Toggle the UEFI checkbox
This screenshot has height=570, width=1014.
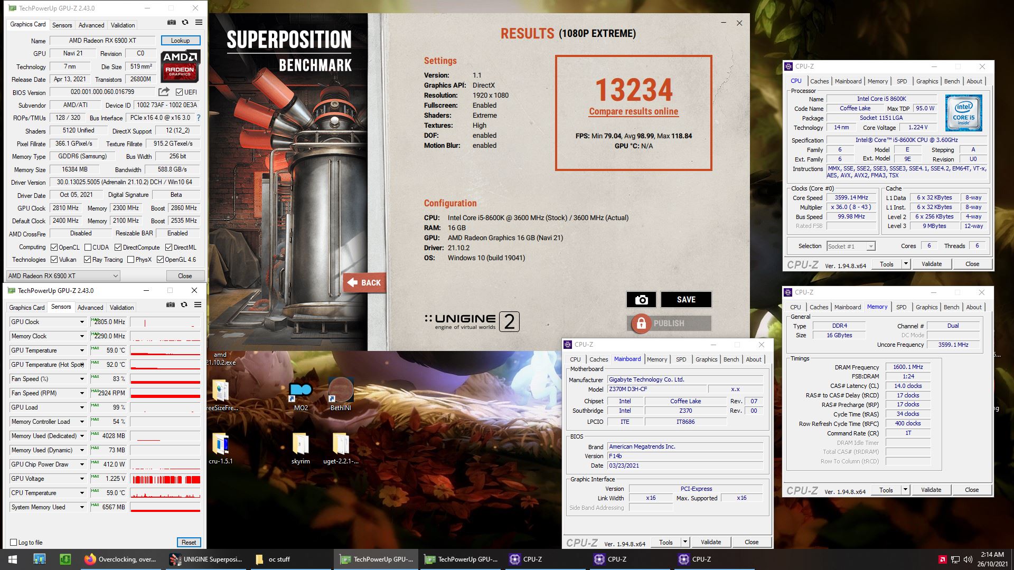pyautogui.click(x=179, y=92)
